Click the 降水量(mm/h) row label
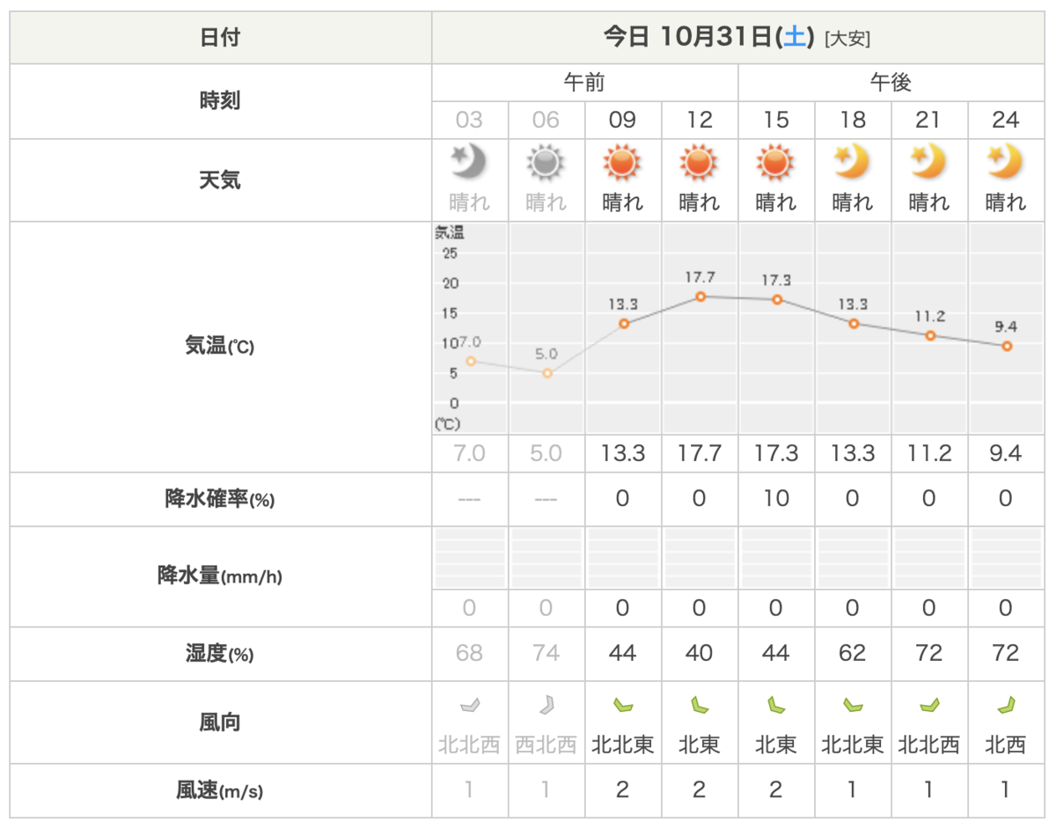 coord(220,576)
